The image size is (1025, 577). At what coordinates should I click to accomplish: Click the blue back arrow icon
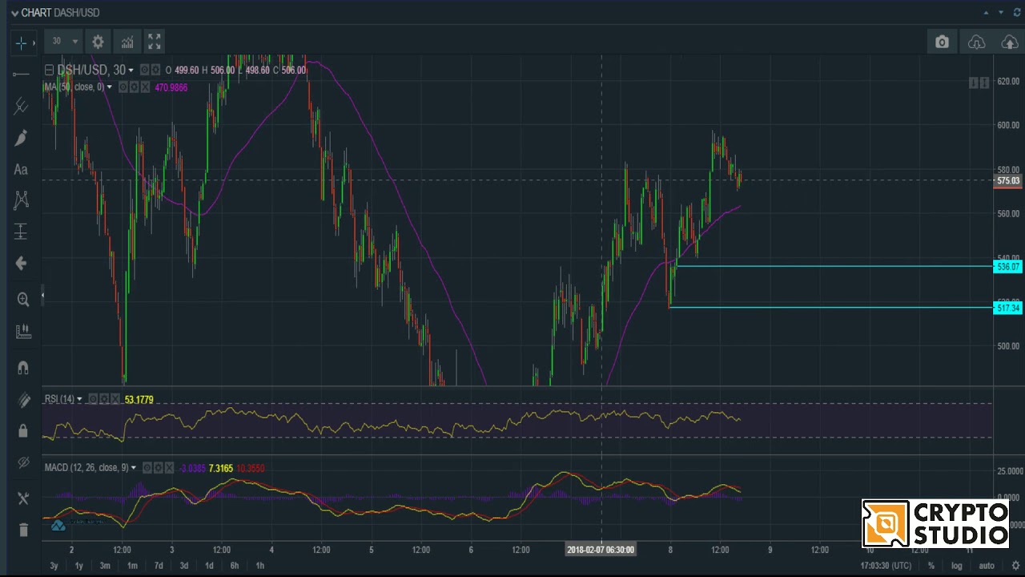click(x=22, y=264)
